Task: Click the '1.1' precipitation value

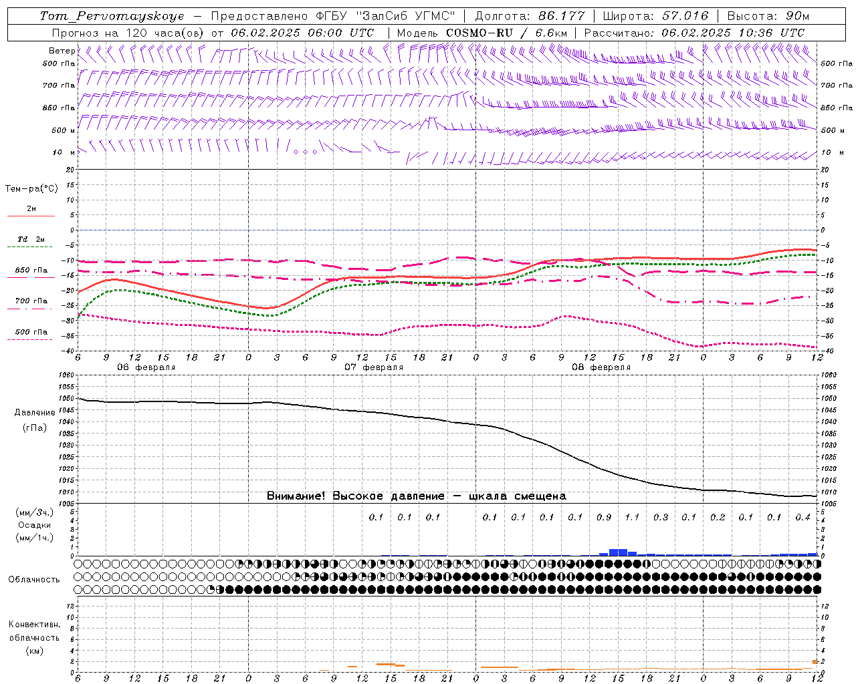Action: 632,517
